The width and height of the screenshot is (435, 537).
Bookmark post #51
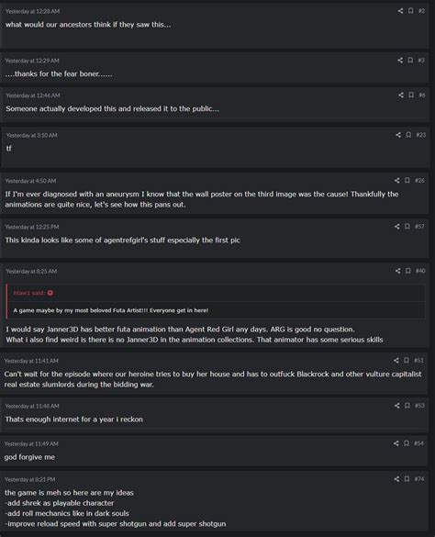[407, 360]
